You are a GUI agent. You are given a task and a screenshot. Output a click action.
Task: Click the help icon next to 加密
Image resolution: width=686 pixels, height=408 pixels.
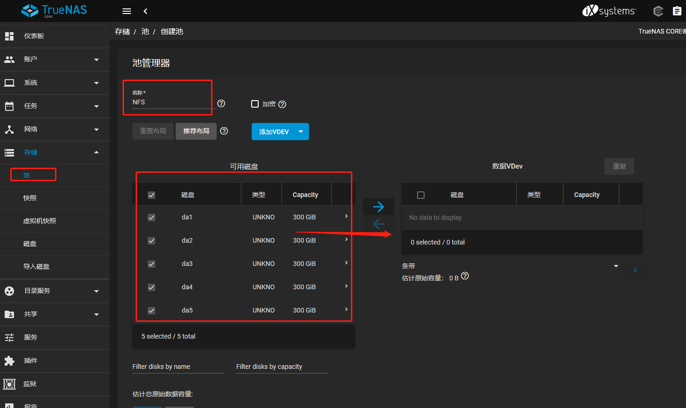pos(282,104)
